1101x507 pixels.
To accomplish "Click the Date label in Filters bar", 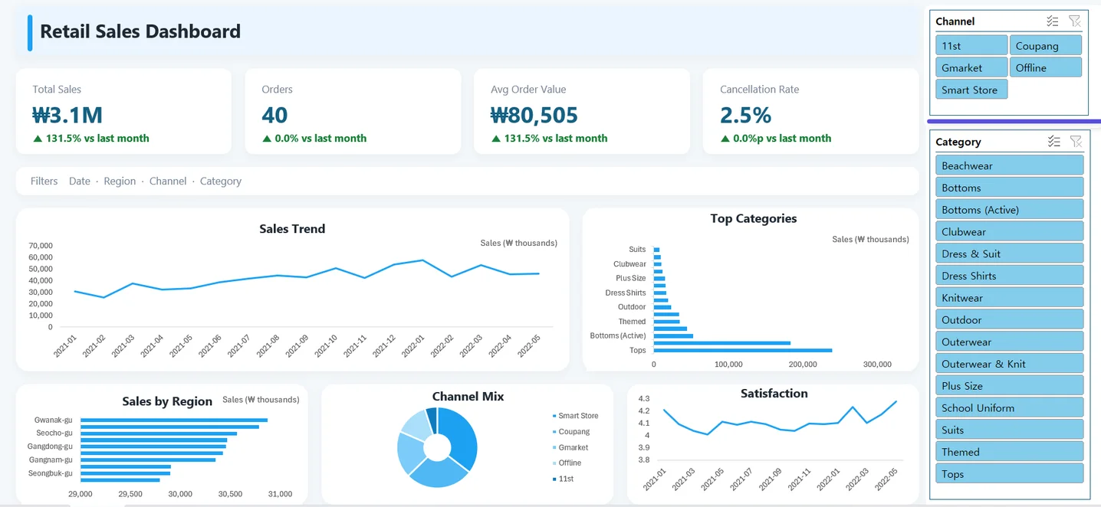I will 80,182.
